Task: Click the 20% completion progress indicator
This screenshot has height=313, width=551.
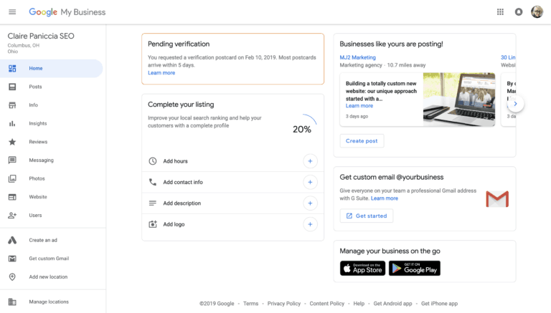Action: click(x=302, y=125)
